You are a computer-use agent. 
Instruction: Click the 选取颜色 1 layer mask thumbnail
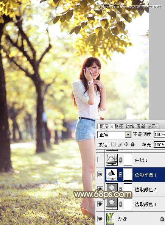click(128, 204)
